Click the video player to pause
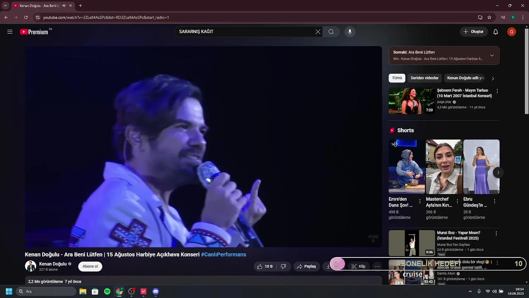529x298 pixels. pyautogui.click(x=203, y=147)
